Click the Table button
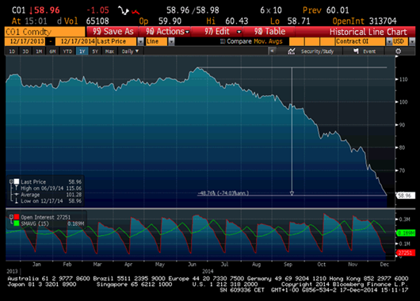 [269, 32]
